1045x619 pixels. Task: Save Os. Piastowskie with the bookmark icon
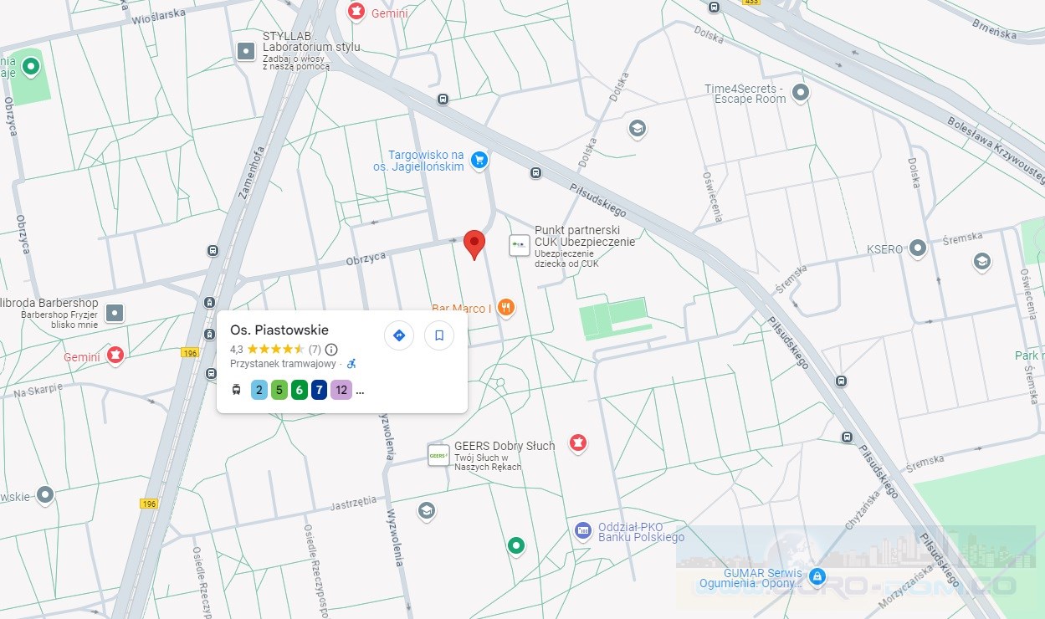point(438,335)
